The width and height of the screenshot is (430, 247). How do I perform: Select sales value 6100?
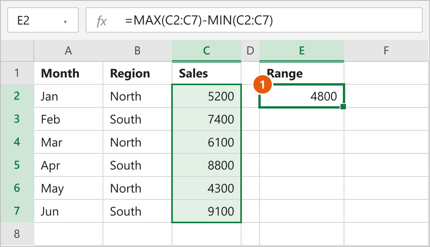[207, 142]
